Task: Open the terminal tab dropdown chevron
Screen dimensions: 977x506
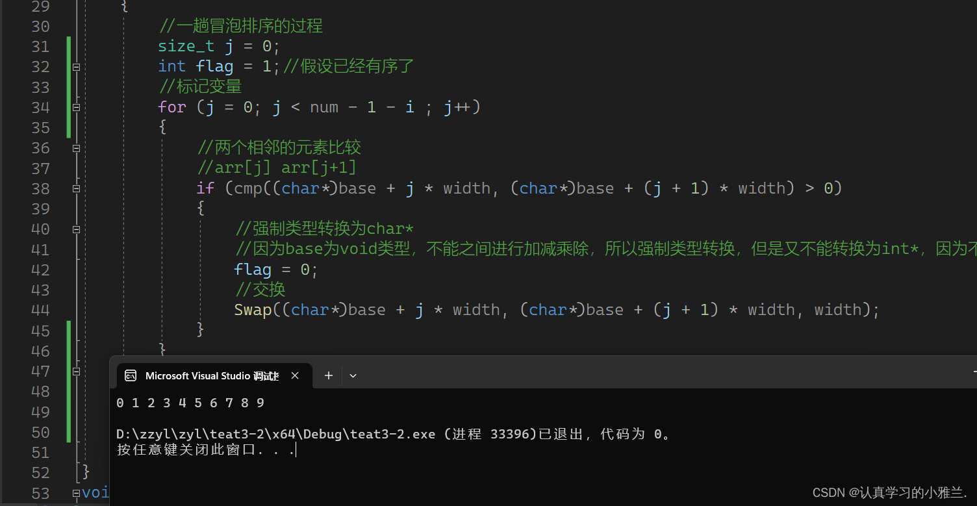Action: [x=353, y=375]
